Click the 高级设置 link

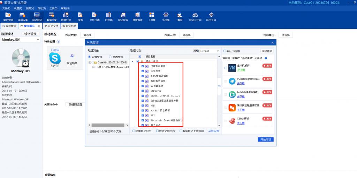214,131
